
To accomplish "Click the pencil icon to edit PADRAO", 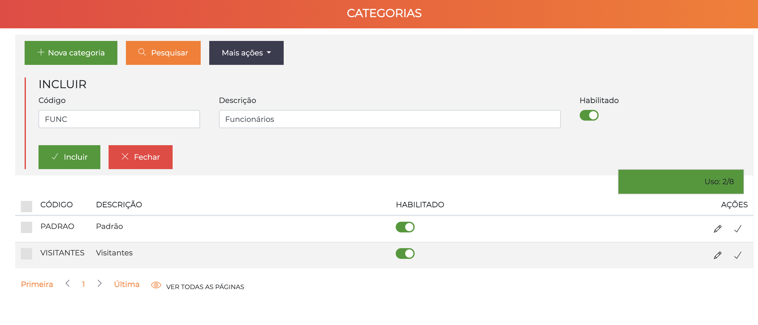I will pyautogui.click(x=717, y=228).
